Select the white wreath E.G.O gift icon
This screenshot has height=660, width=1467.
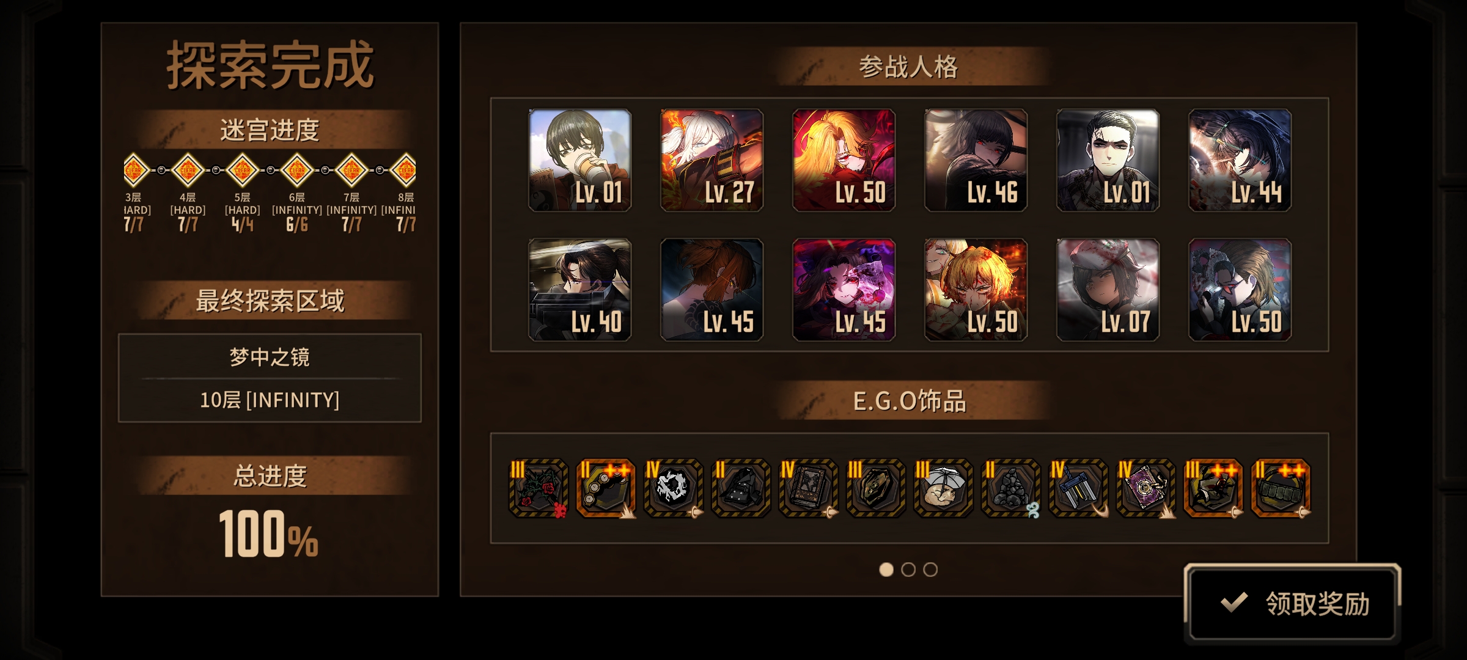coord(674,488)
